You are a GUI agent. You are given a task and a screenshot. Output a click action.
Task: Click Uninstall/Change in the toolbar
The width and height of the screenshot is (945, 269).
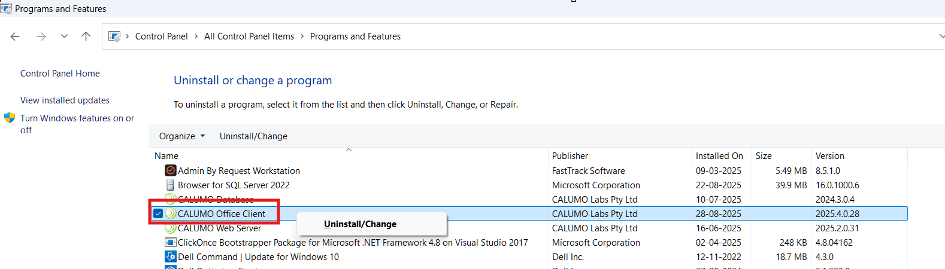tap(253, 136)
